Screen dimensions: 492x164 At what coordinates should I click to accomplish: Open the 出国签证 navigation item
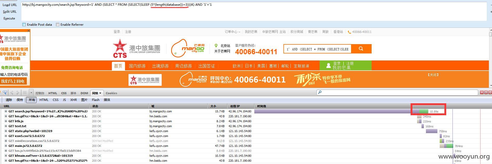pyautogui.click(x=207, y=66)
